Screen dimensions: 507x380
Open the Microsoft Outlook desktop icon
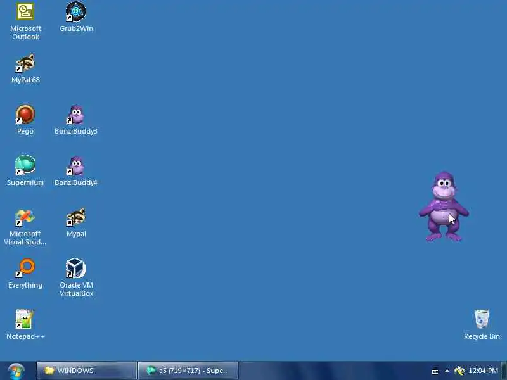pos(25,22)
